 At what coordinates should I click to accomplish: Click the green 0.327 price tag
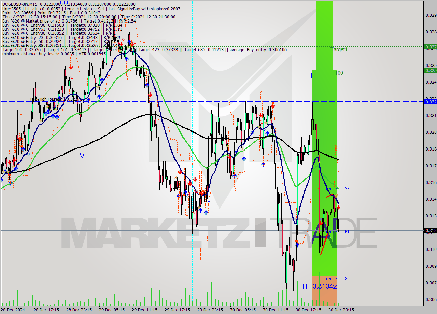click(x=430, y=47)
